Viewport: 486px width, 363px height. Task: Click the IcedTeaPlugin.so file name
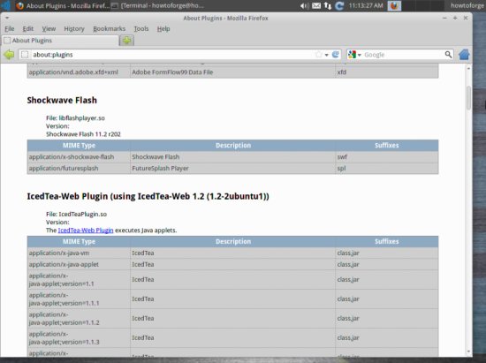83,214
